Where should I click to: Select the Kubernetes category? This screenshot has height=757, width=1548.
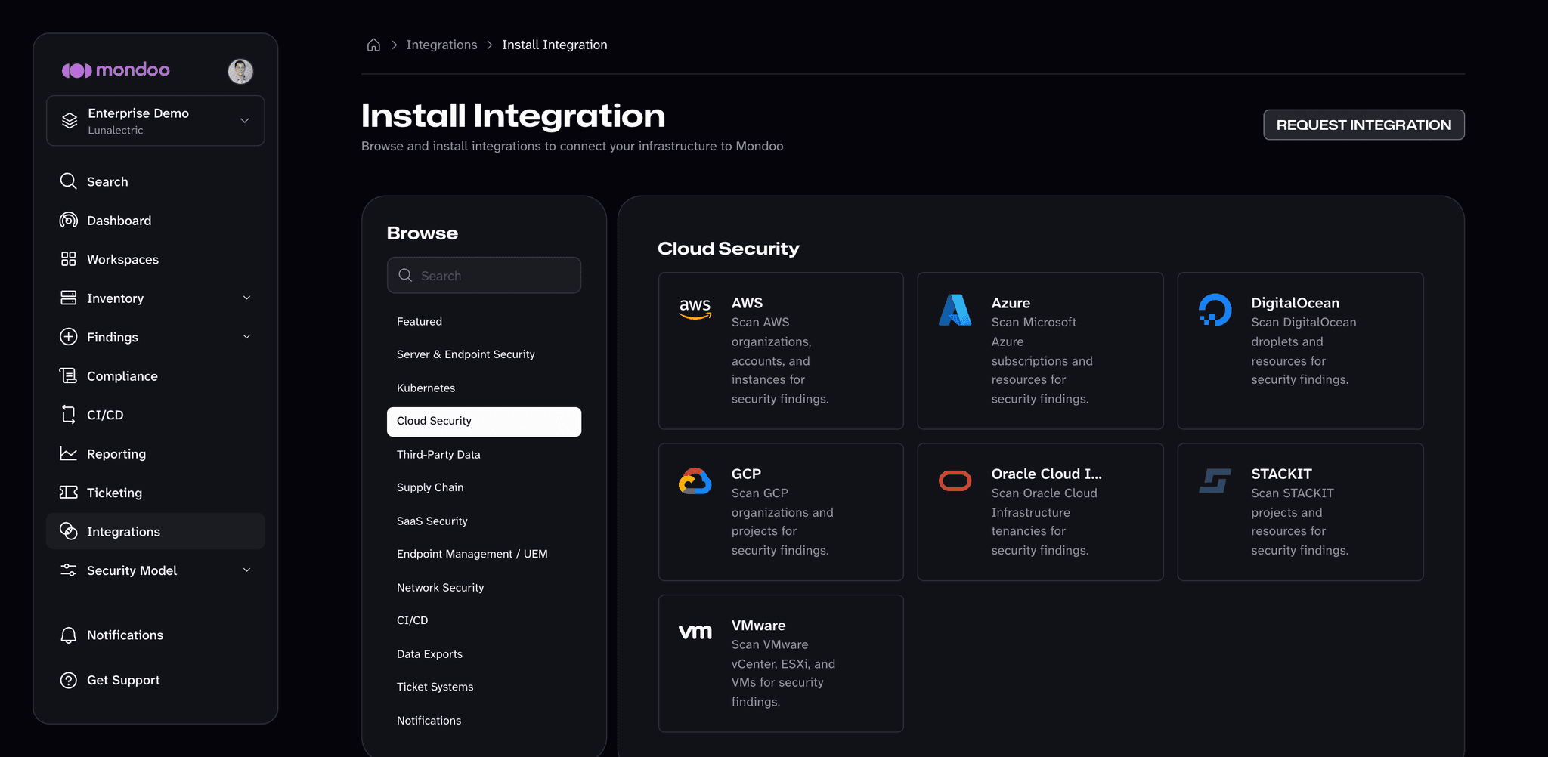tap(484, 388)
